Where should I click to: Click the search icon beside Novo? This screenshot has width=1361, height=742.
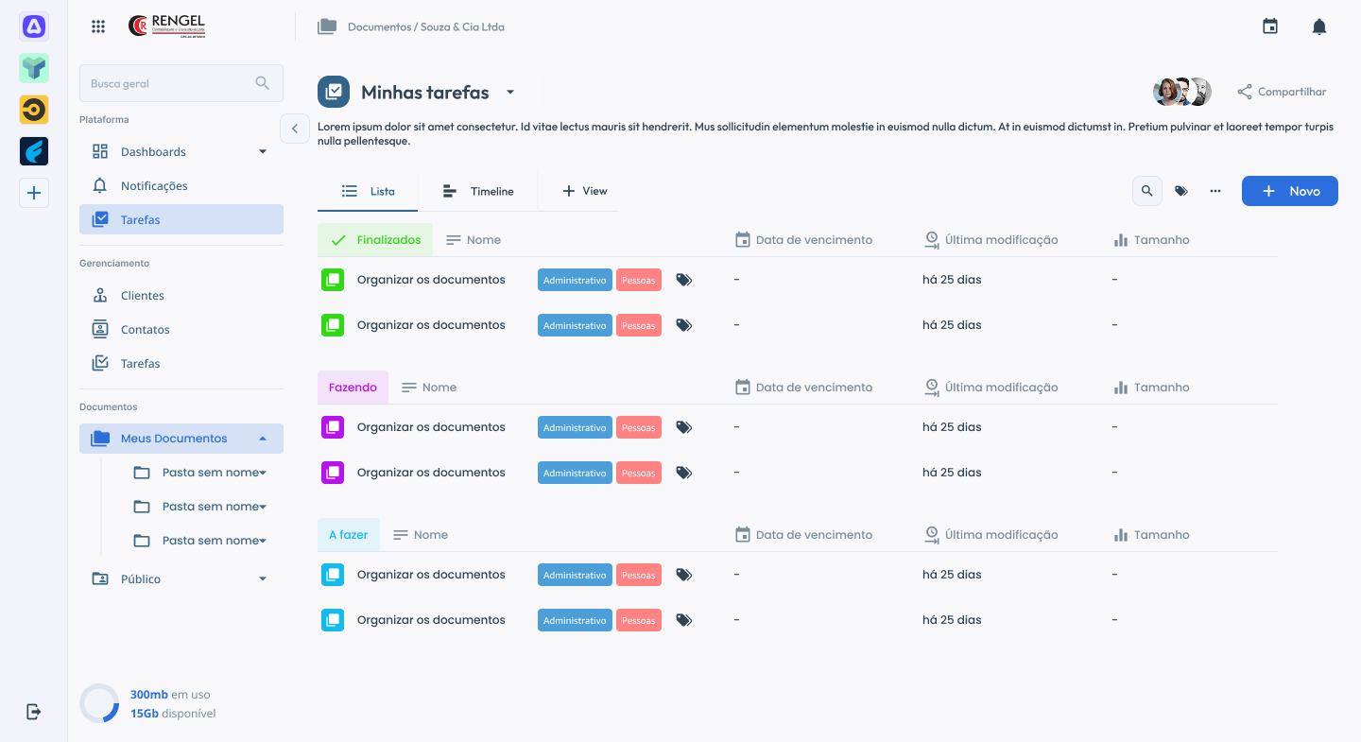pos(1146,191)
